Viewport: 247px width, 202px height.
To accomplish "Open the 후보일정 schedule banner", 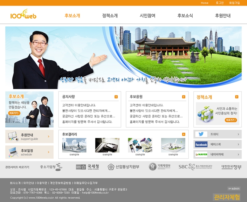I will (29, 152).
